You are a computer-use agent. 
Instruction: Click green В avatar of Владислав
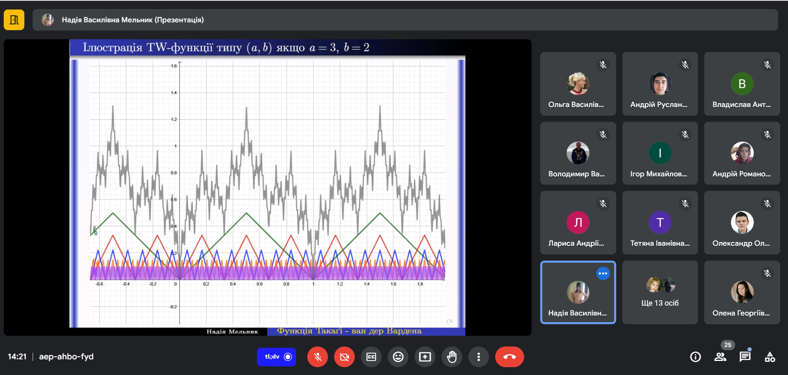[x=742, y=83]
